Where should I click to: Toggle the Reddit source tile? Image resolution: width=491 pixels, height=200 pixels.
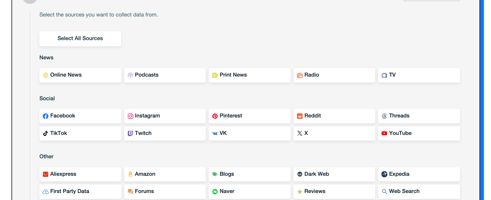[334, 116]
